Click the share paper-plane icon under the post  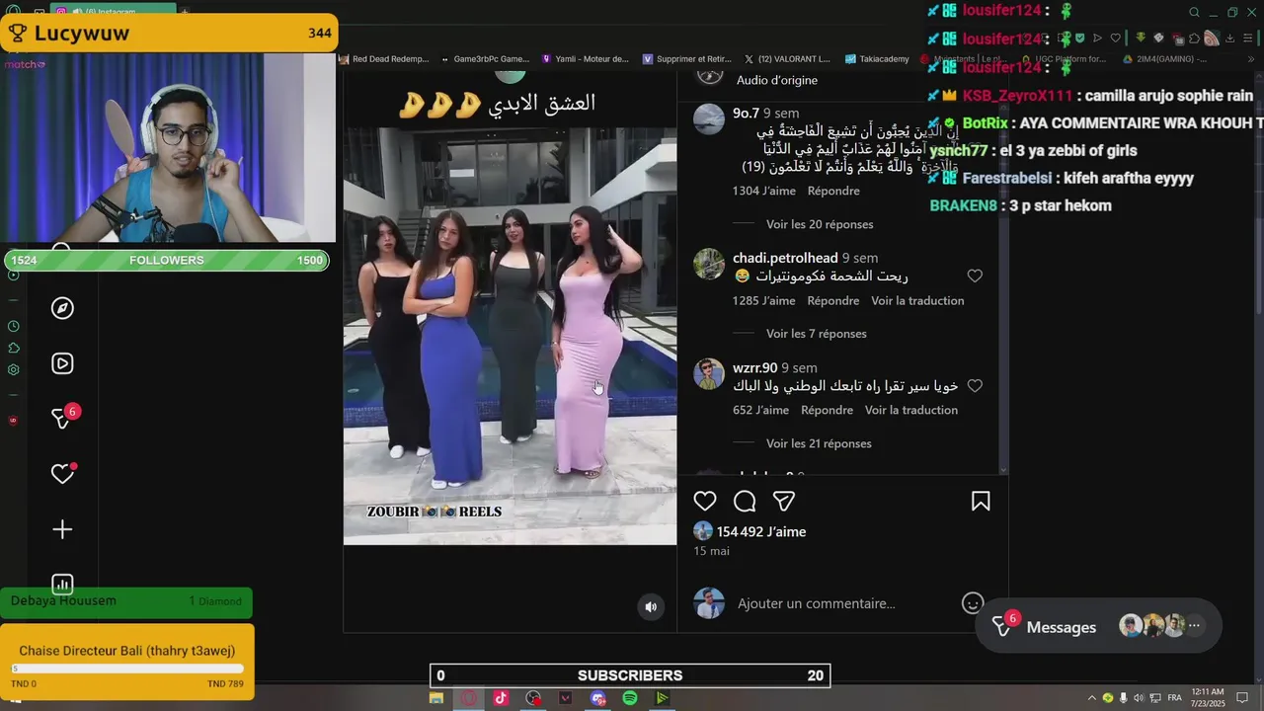coord(784,502)
